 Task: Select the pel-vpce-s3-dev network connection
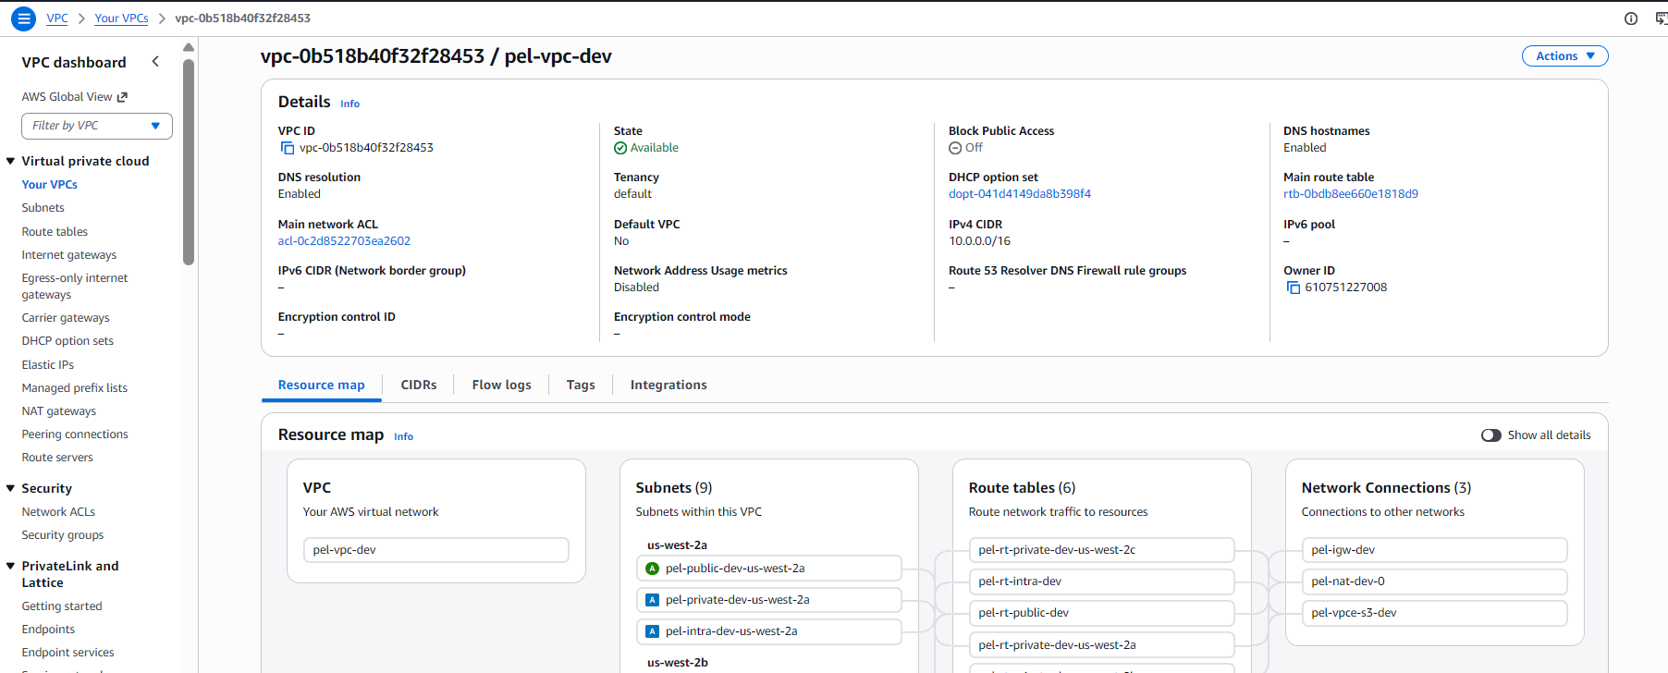click(1434, 613)
